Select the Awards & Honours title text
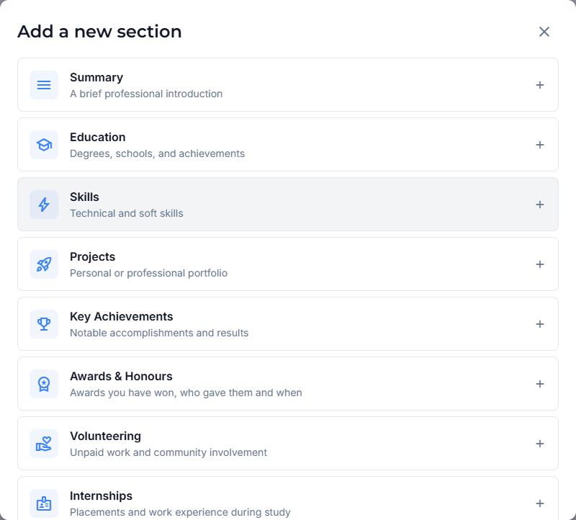 (121, 376)
